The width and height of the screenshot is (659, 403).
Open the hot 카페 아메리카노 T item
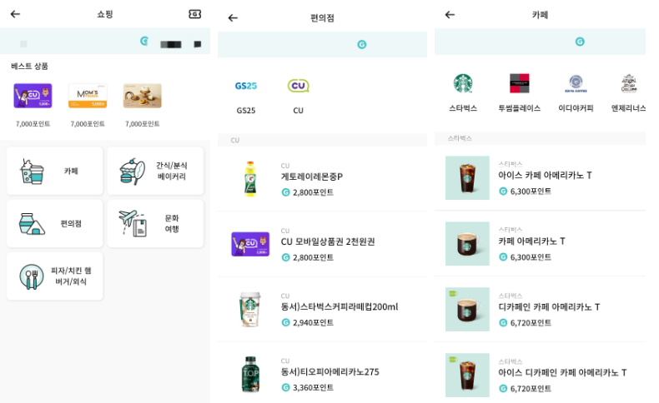540,244
